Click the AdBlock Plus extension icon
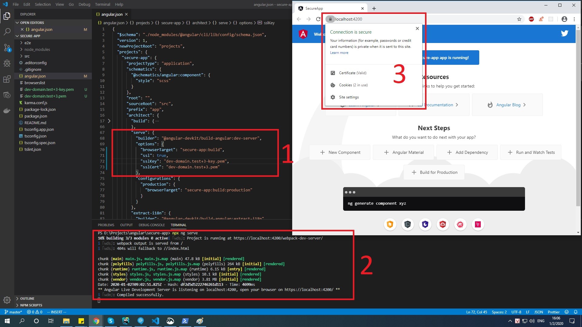 (531, 19)
